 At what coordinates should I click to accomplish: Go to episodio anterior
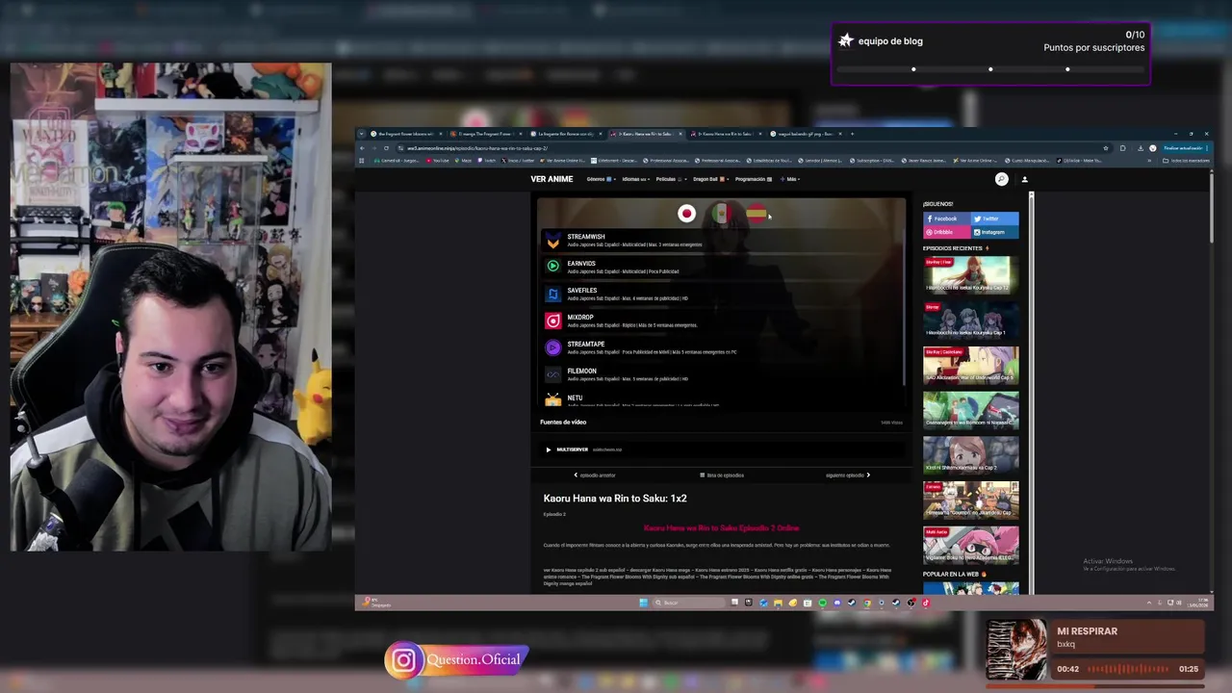tap(595, 475)
